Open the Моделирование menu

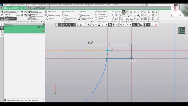click(65, 5)
